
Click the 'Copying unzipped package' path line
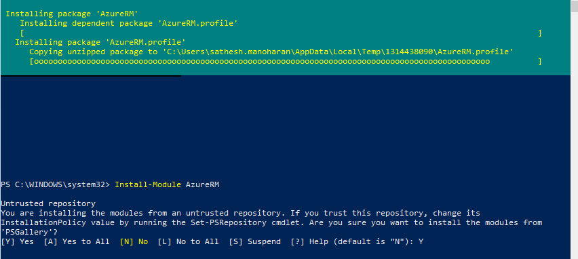coord(271,52)
